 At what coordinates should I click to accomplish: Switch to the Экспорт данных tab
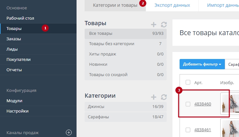pos(172,5)
